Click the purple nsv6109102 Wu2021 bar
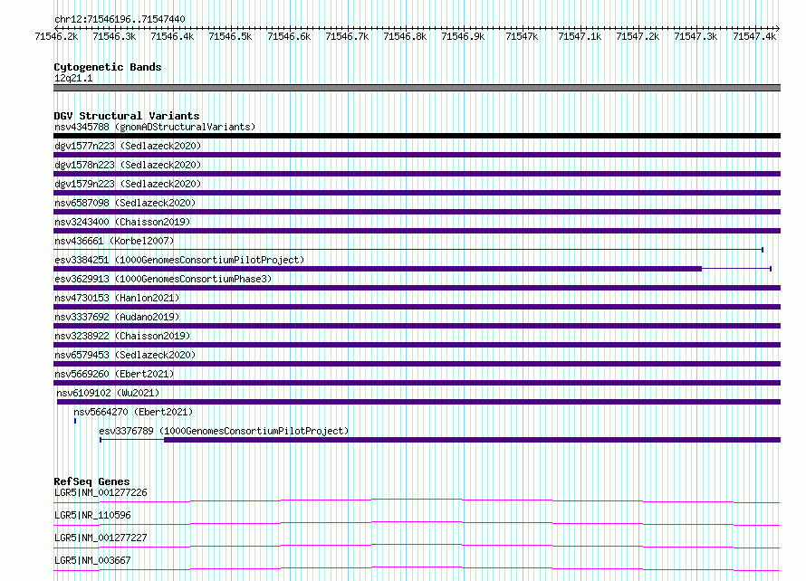The height and width of the screenshot is (581, 806). click(x=419, y=402)
